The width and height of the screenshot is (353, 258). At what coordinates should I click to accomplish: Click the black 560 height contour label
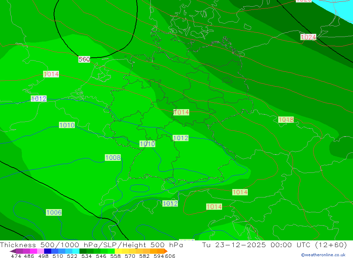(84, 59)
